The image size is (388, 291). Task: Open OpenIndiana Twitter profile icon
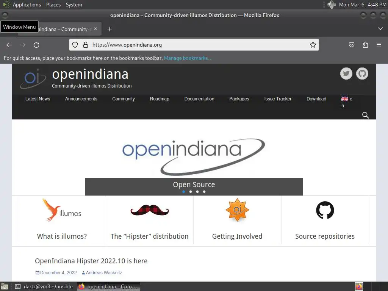346,74
